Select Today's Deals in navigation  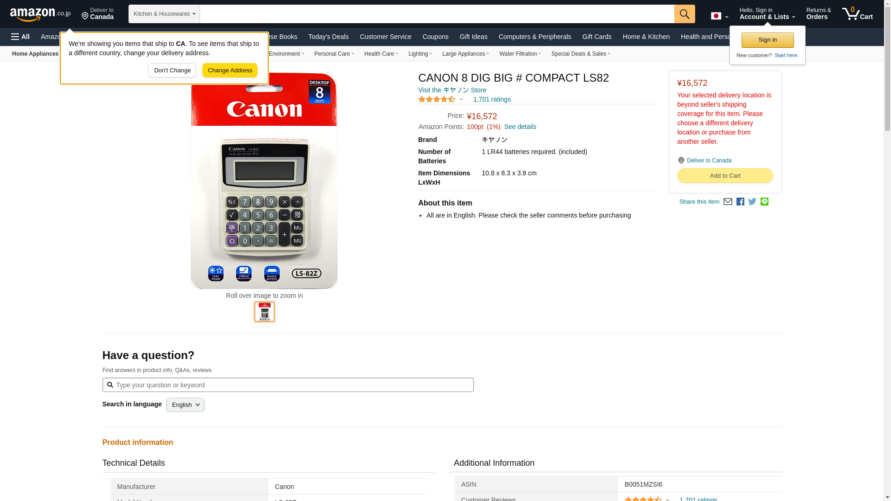pos(329,37)
